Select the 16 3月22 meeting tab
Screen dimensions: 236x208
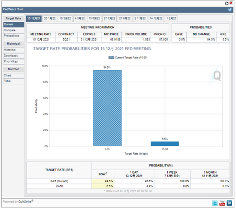(x=65, y=18)
